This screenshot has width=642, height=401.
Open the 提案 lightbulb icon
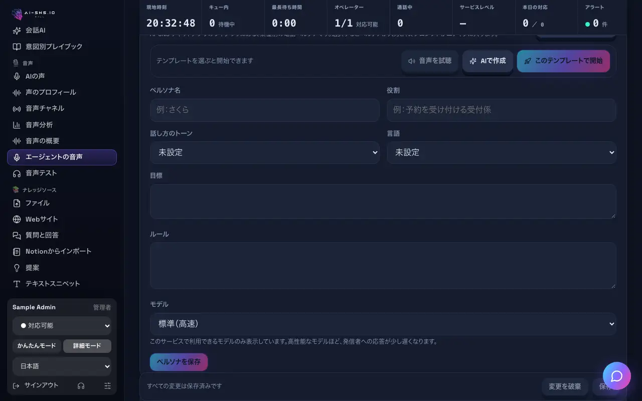(x=17, y=268)
